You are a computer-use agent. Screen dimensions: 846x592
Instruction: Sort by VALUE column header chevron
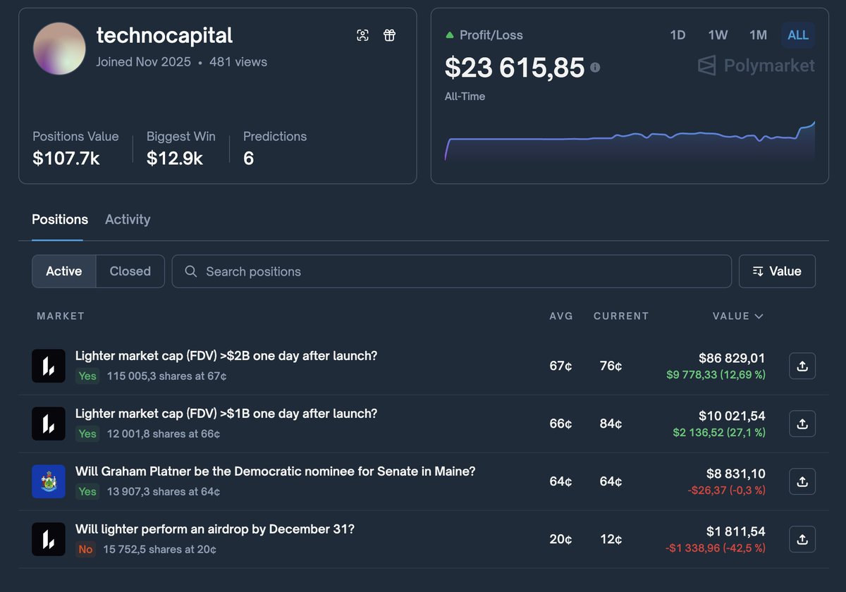point(759,316)
